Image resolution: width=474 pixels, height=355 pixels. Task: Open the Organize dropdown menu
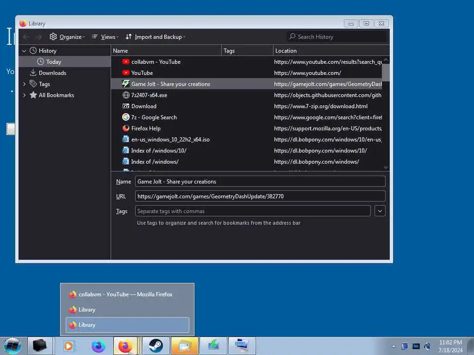click(67, 37)
